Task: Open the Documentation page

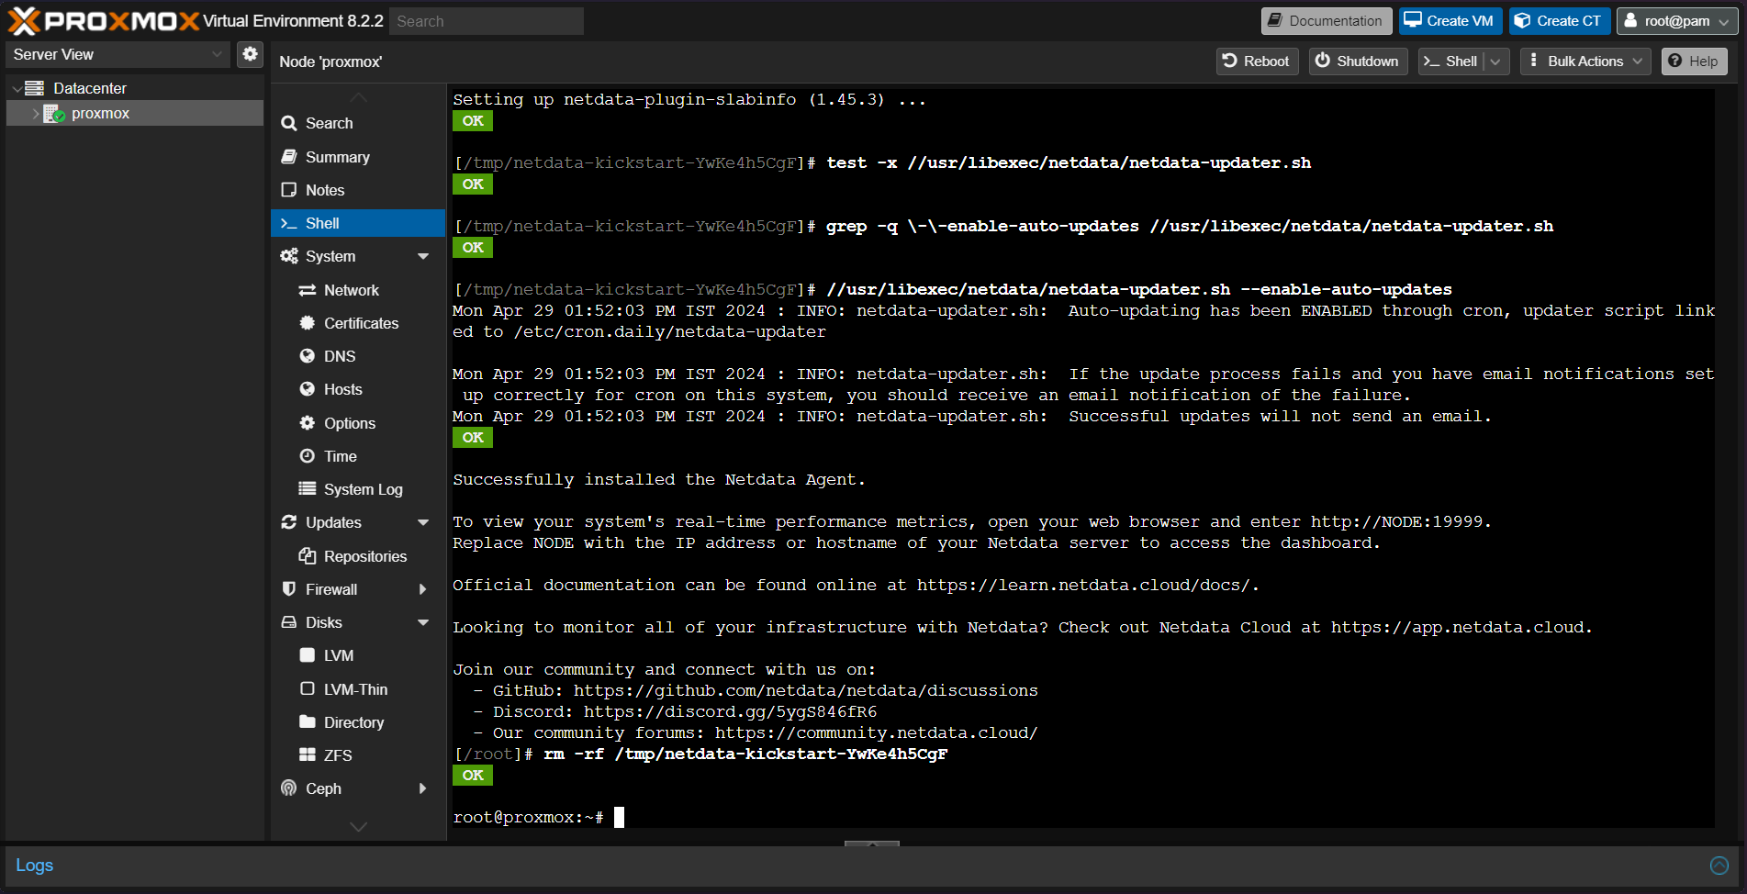Action: [1326, 20]
